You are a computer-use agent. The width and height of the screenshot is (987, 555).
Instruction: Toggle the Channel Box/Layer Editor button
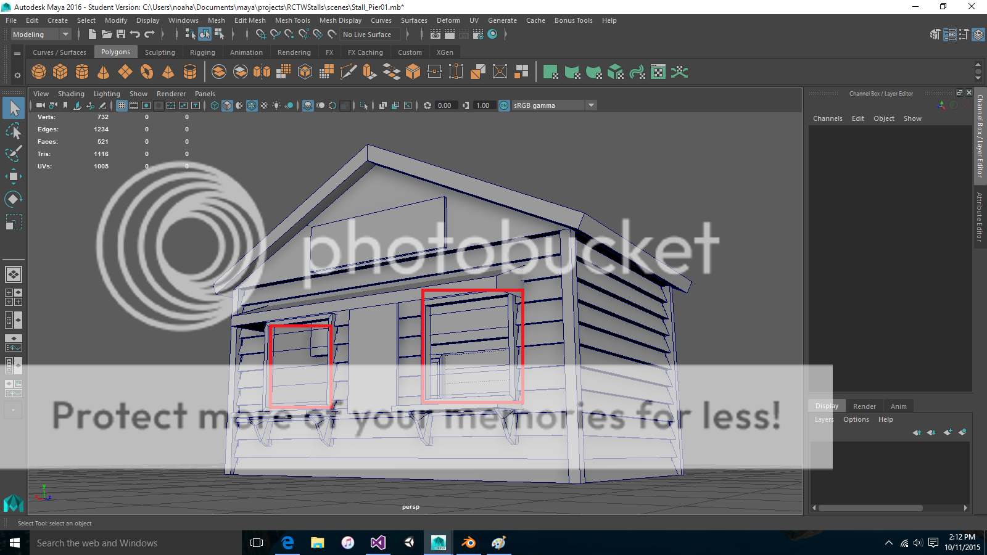(978, 35)
